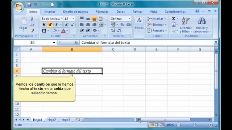The width and height of the screenshot is (232, 130).
Task: Apply percent style
Action: coord(122,25)
